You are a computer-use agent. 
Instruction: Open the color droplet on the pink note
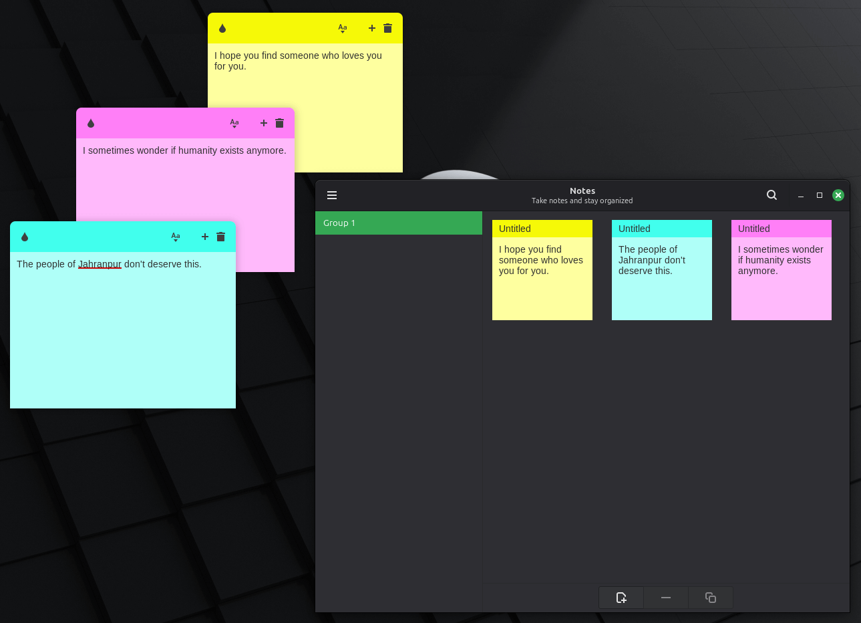point(90,123)
